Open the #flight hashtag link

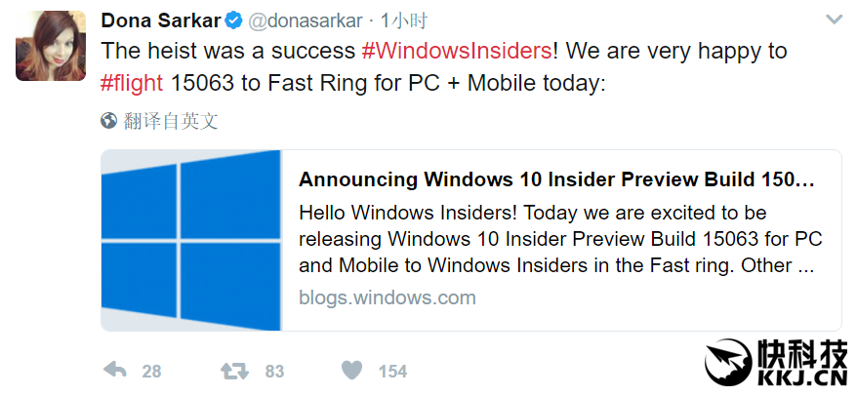[x=132, y=83]
